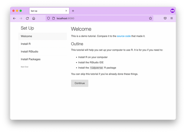Click the Outline heading
The image size is (186, 133).
(x=77, y=44)
